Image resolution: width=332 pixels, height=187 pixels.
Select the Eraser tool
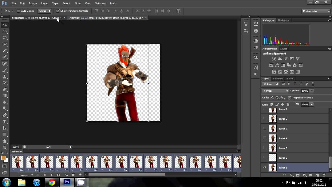coord(5,89)
